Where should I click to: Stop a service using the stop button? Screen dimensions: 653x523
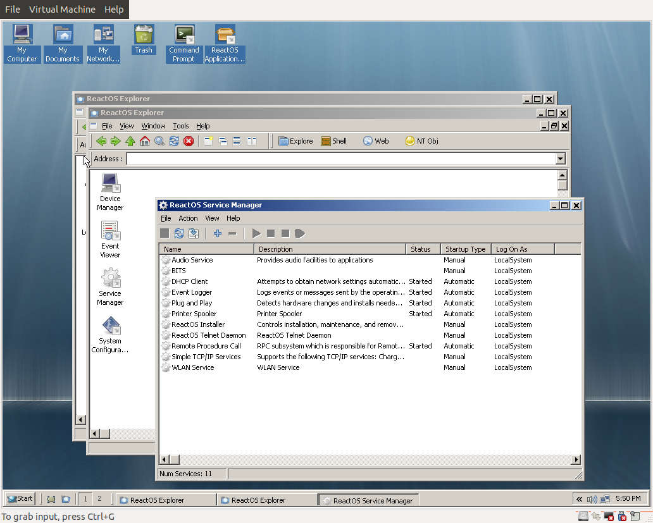point(271,233)
